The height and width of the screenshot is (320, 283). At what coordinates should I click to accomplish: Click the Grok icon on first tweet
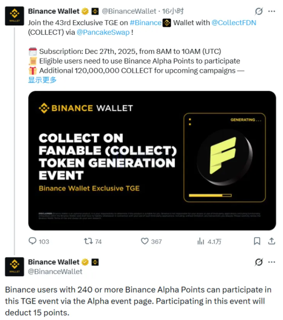(x=258, y=11)
